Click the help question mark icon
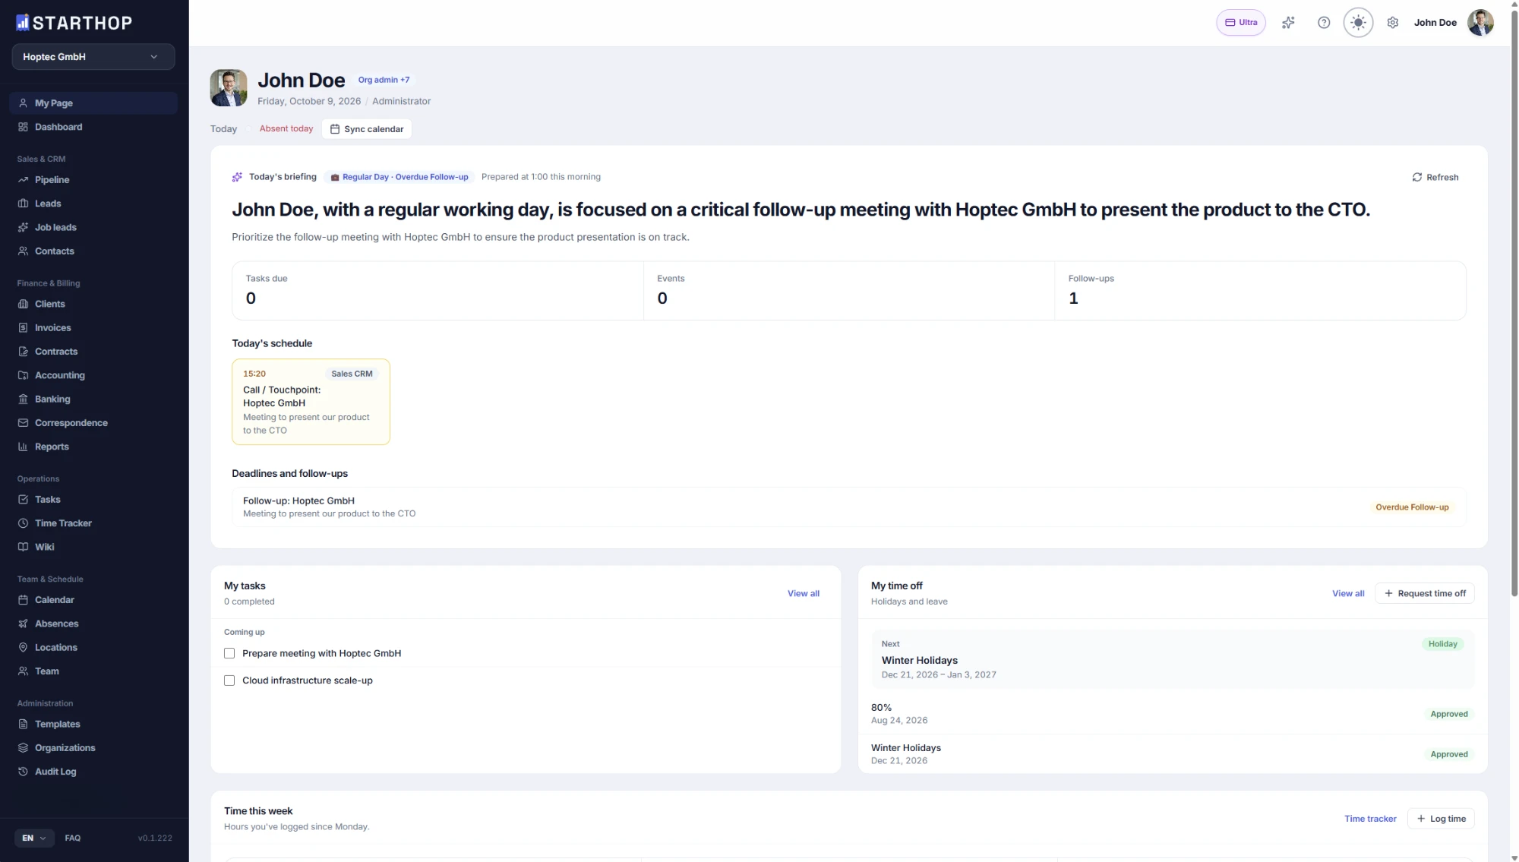 pos(1324,23)
